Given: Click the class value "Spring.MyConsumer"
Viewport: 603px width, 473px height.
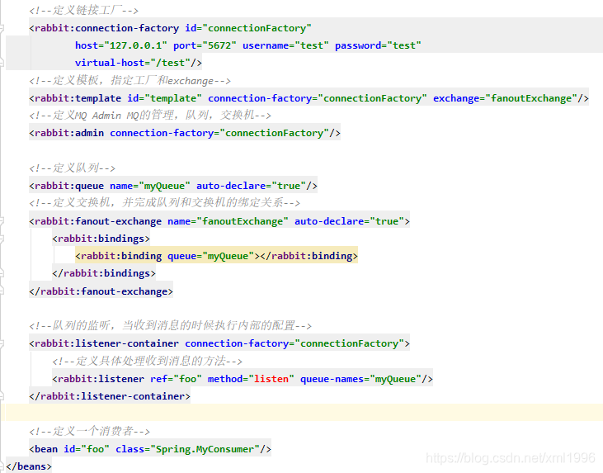Looking at the screenshot, I should click(205, 449).
